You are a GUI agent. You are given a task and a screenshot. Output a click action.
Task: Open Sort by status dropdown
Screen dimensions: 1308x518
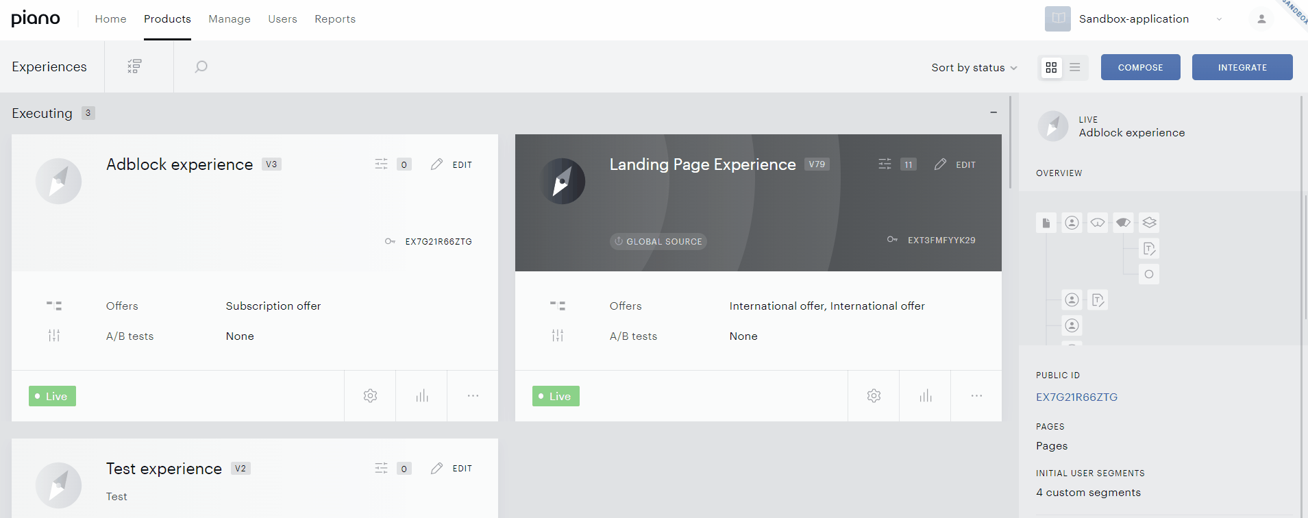click(x=974, y=67)
